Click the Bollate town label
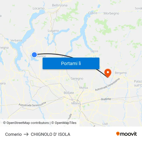 pyautogui.click(x=69, y=93)
